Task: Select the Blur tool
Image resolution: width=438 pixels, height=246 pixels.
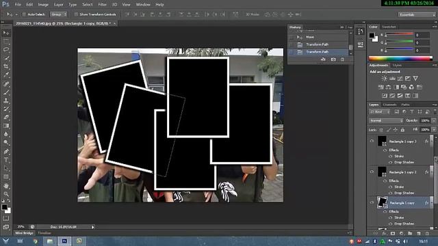Action: click(x=6, y=134)
